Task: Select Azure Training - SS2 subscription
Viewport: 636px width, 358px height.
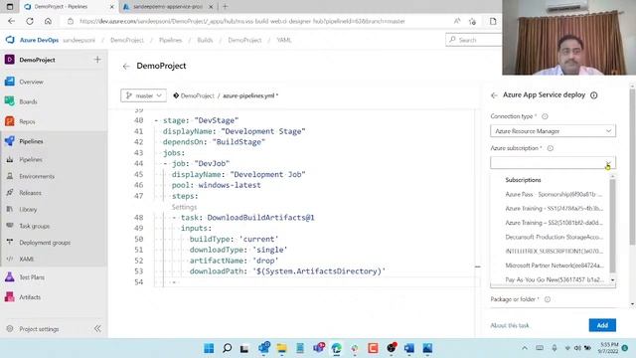Action: 554,223
